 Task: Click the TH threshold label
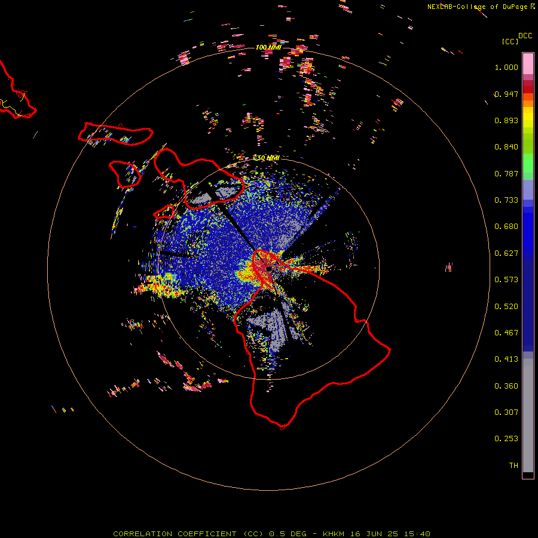pos(513,466)
